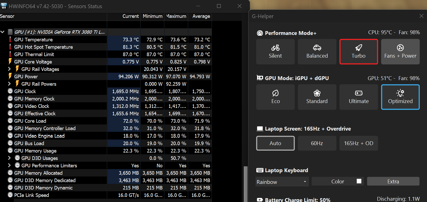Close the G-Helper window
Viewport: 427px width, 202px height.
click(x=421, y=16)
